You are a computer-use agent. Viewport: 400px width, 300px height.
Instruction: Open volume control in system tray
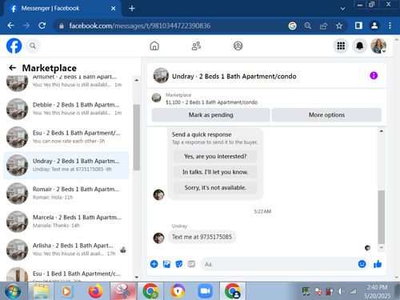[x=341, y=291]
